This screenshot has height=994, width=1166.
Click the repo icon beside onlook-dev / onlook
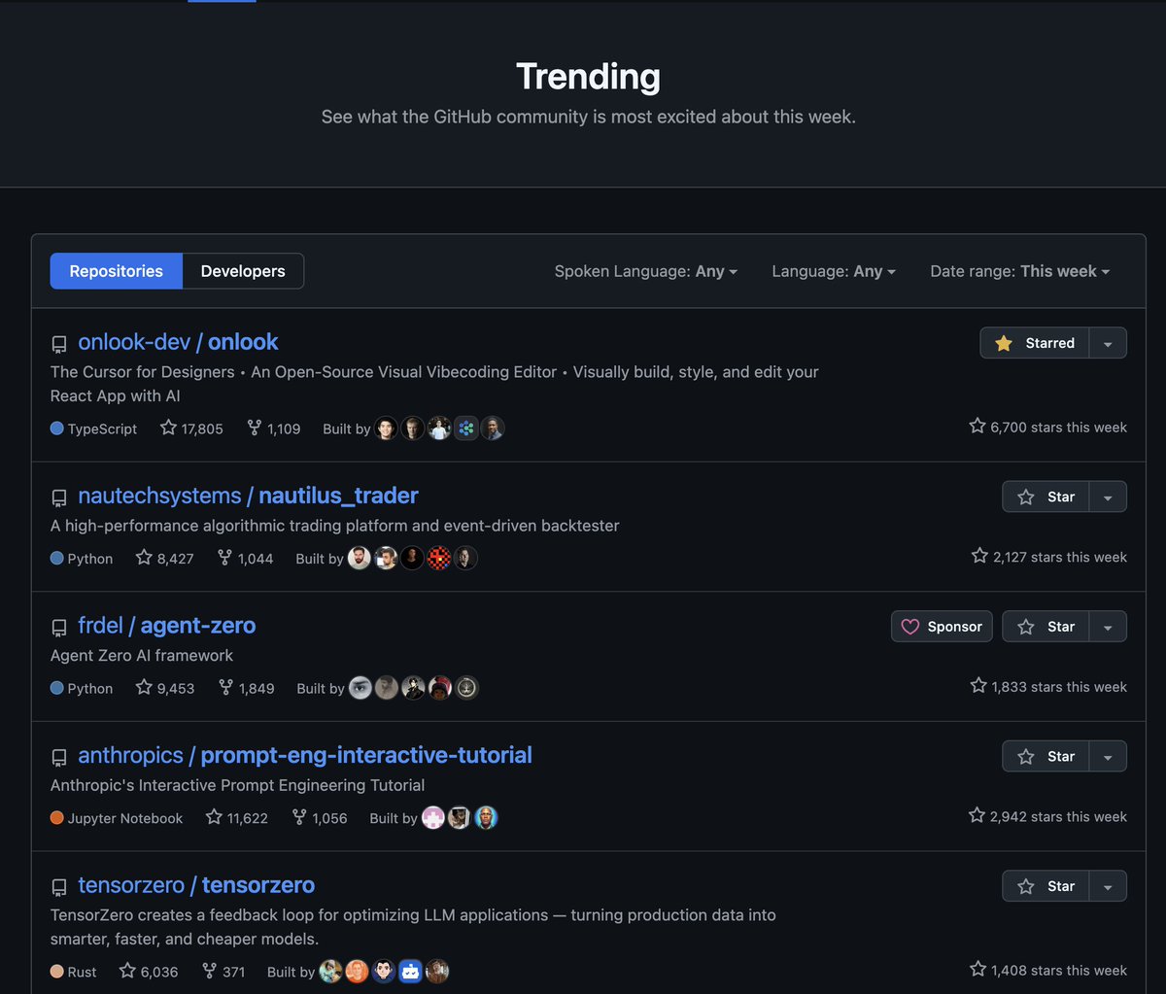tap(59, 344)
